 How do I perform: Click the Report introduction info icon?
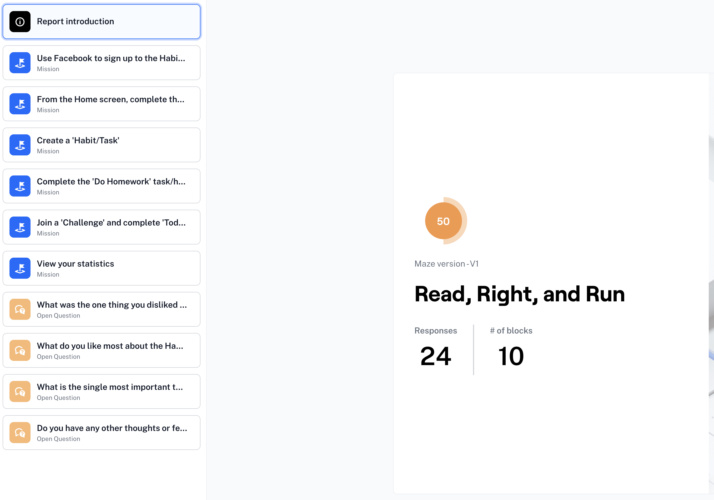20,22
